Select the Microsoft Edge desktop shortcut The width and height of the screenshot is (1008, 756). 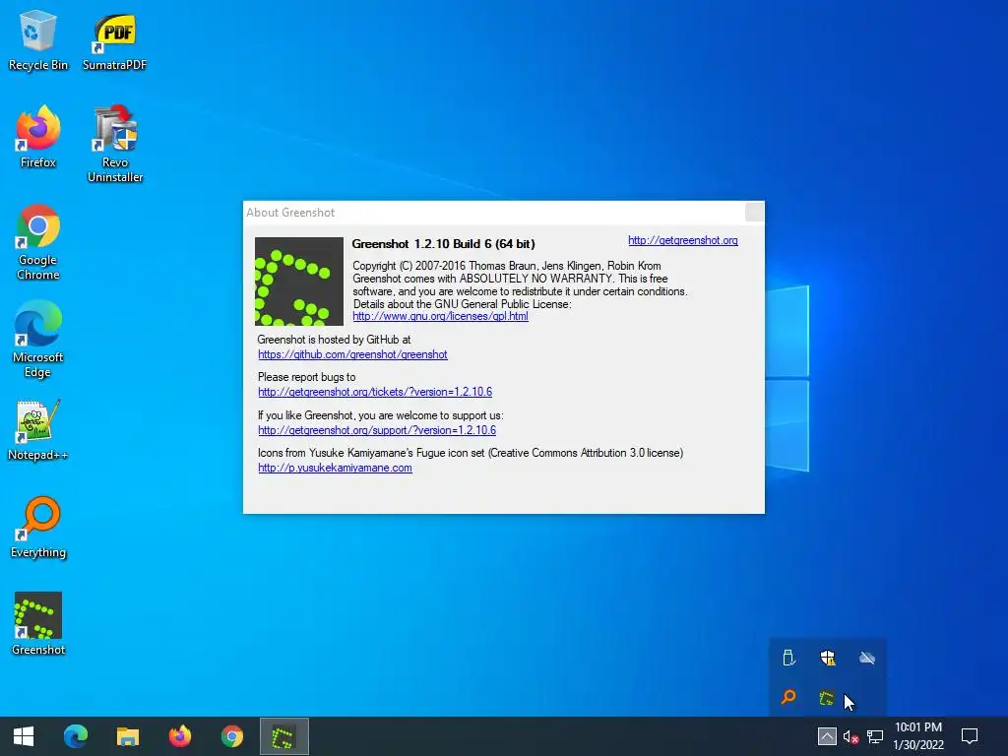click(x=38, y=340)
